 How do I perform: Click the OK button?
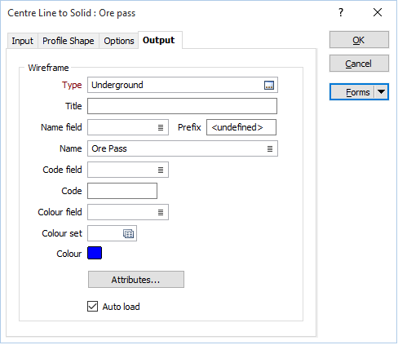[x=359, y=40]
